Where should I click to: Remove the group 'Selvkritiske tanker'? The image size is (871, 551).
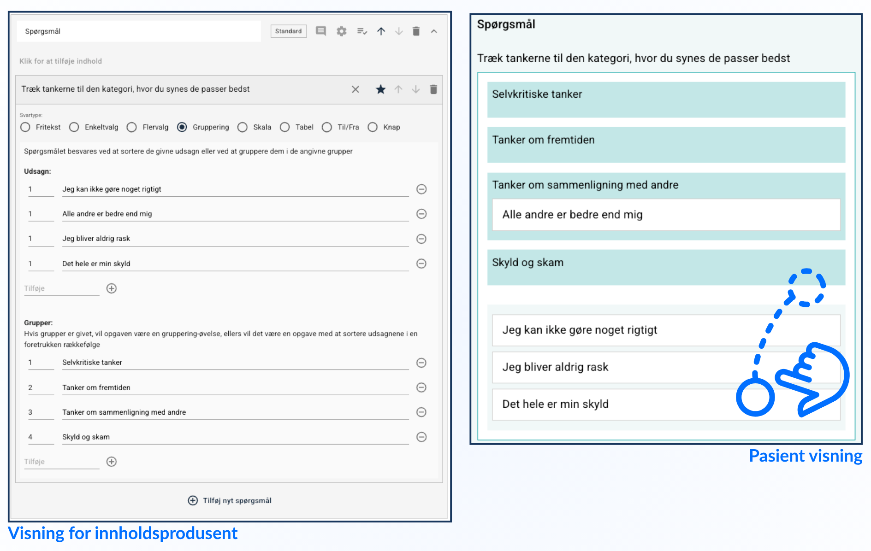421,363
